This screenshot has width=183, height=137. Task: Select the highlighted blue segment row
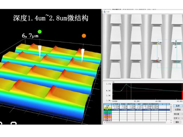tap(137, 110)
